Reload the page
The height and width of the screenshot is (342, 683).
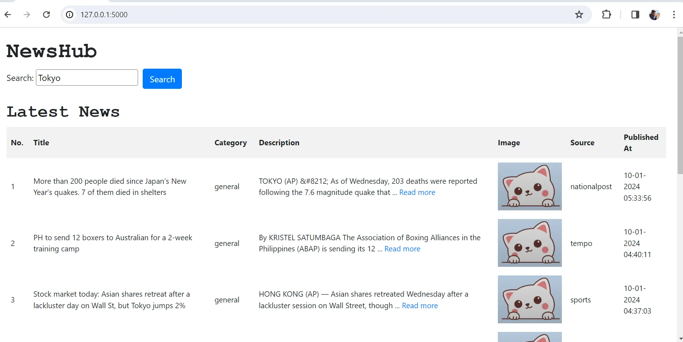point(46,15)
